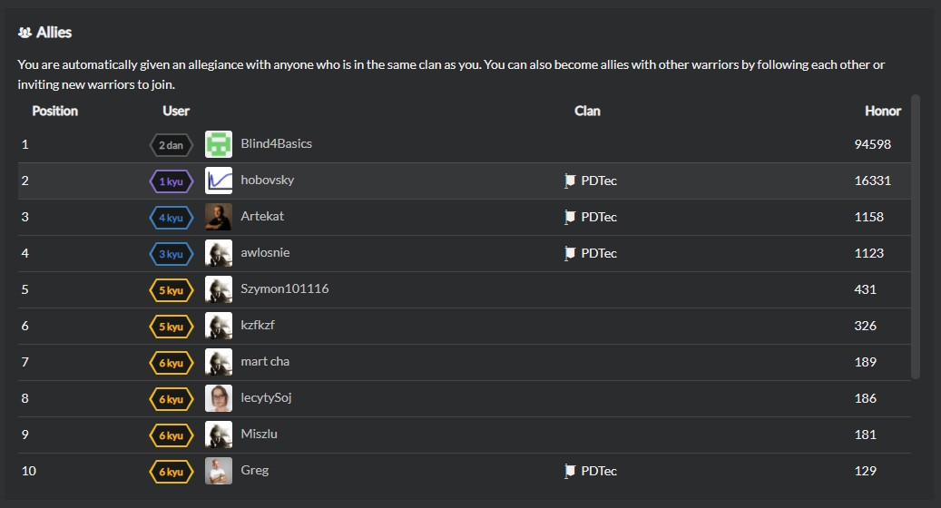This screenshot has height=508, width=941.
Task: Click honor value 16331
Action: pyautogui.click(x=873, y=181)
